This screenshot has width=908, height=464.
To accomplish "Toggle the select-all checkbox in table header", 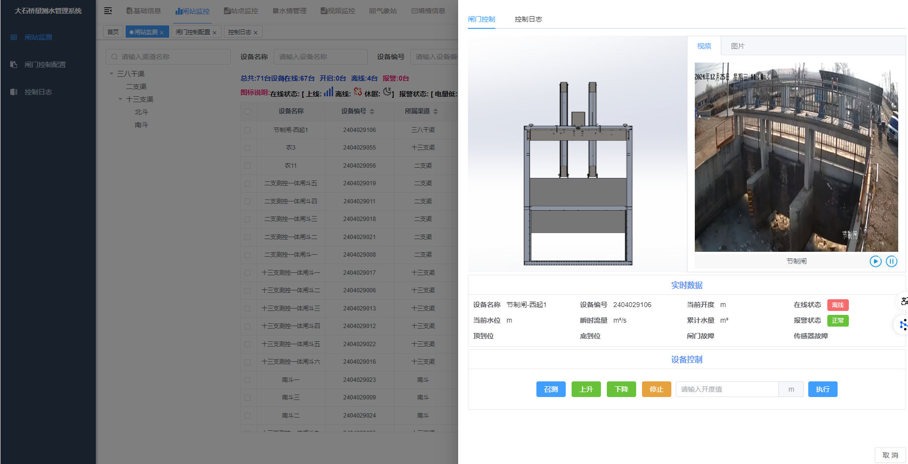I will pyautogui.click(x=247, y=111).
